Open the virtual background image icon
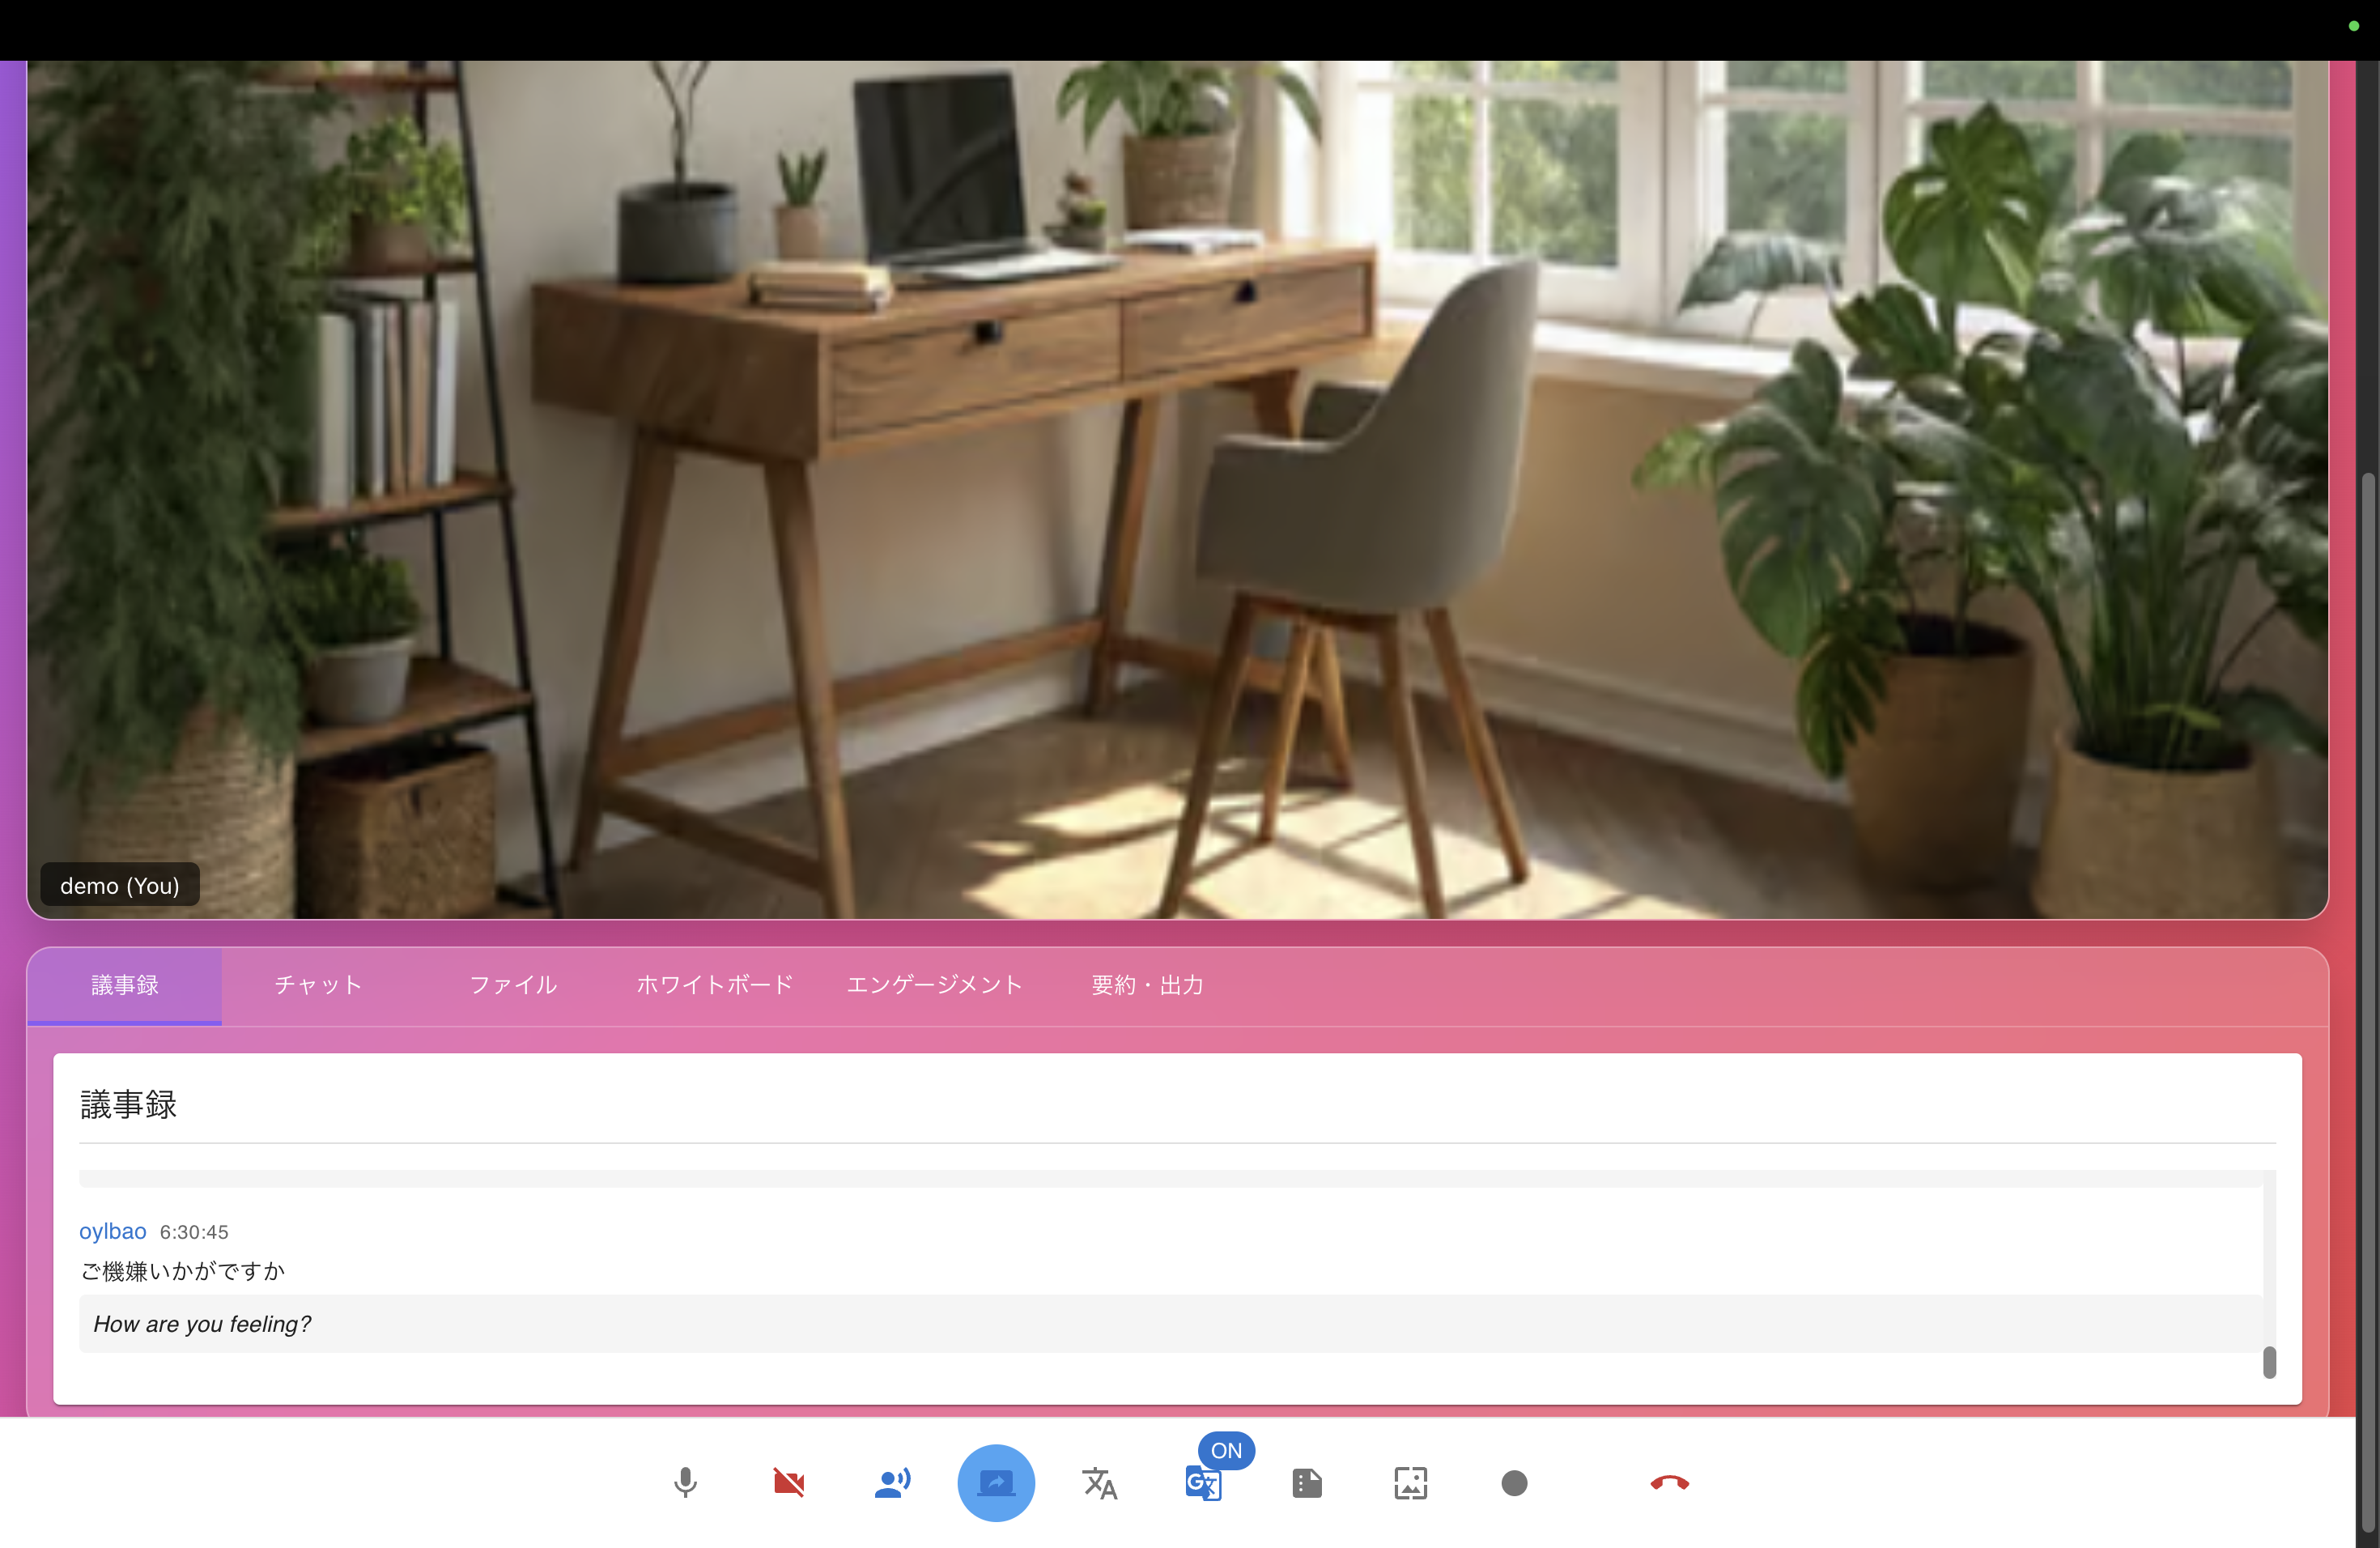The height and width of the screenshot is (1548, 2380). [1410, 1482]
